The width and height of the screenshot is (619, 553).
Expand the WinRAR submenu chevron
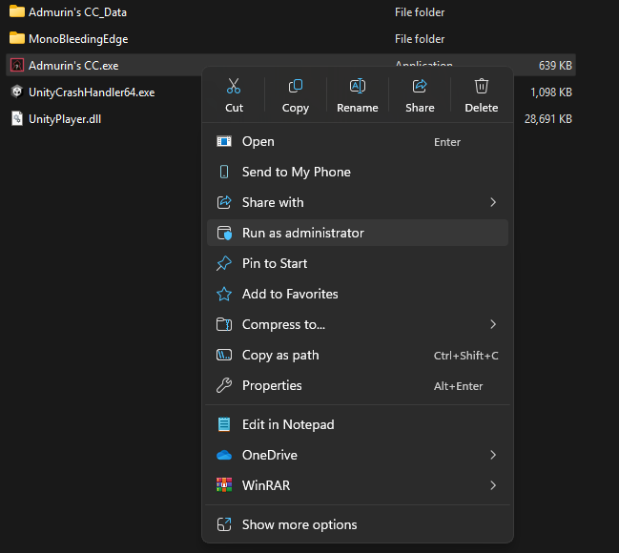coord(493,485)
